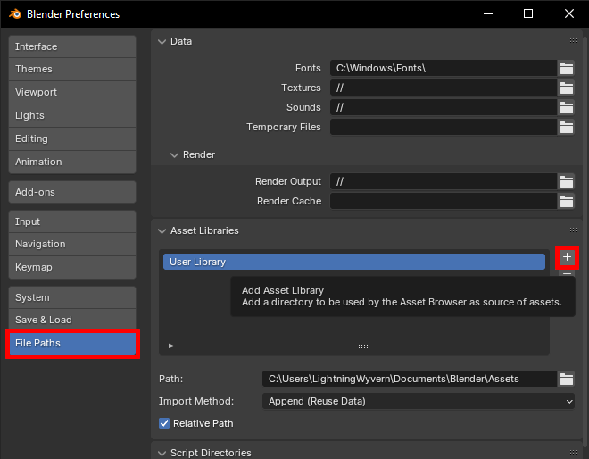Browse folder for Render Cache path

[x=566, y=201]
